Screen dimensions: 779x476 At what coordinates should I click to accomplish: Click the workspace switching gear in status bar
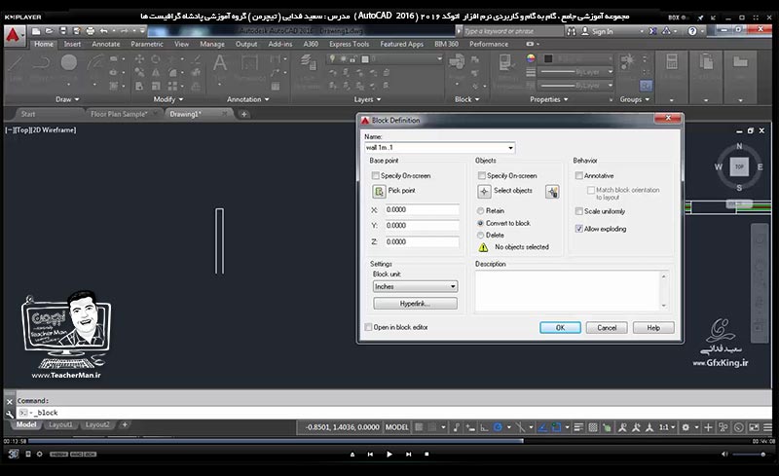686,427
